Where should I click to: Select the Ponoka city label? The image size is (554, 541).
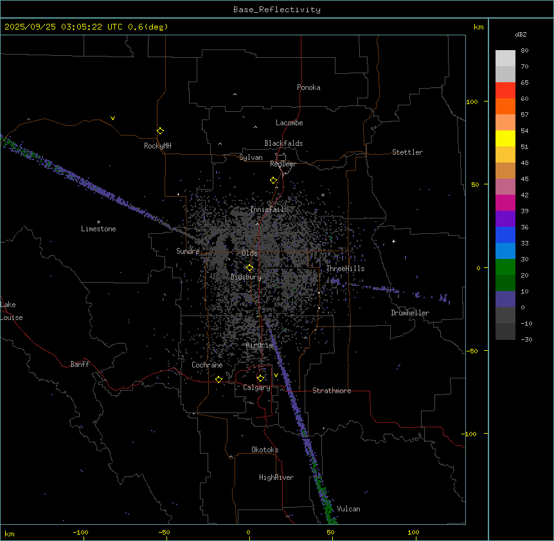click(x=308, y=87)
